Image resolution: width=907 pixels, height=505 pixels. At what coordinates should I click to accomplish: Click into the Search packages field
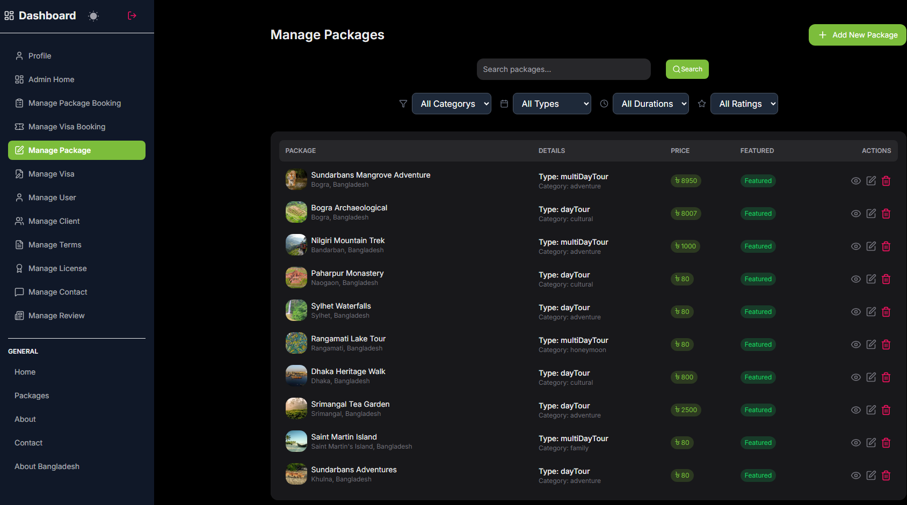563,69
